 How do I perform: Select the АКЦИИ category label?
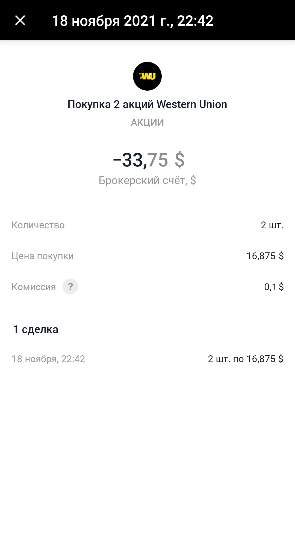point(147,122)
